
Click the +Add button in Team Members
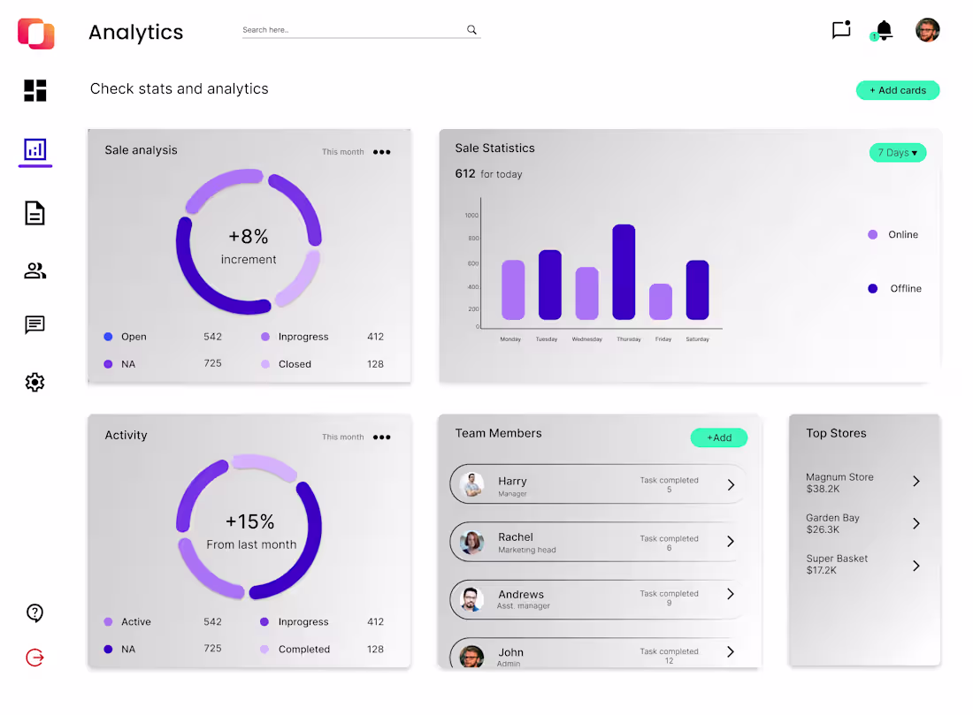click(x=718, y=437)
